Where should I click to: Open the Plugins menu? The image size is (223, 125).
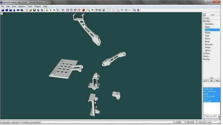pos(38,6)
